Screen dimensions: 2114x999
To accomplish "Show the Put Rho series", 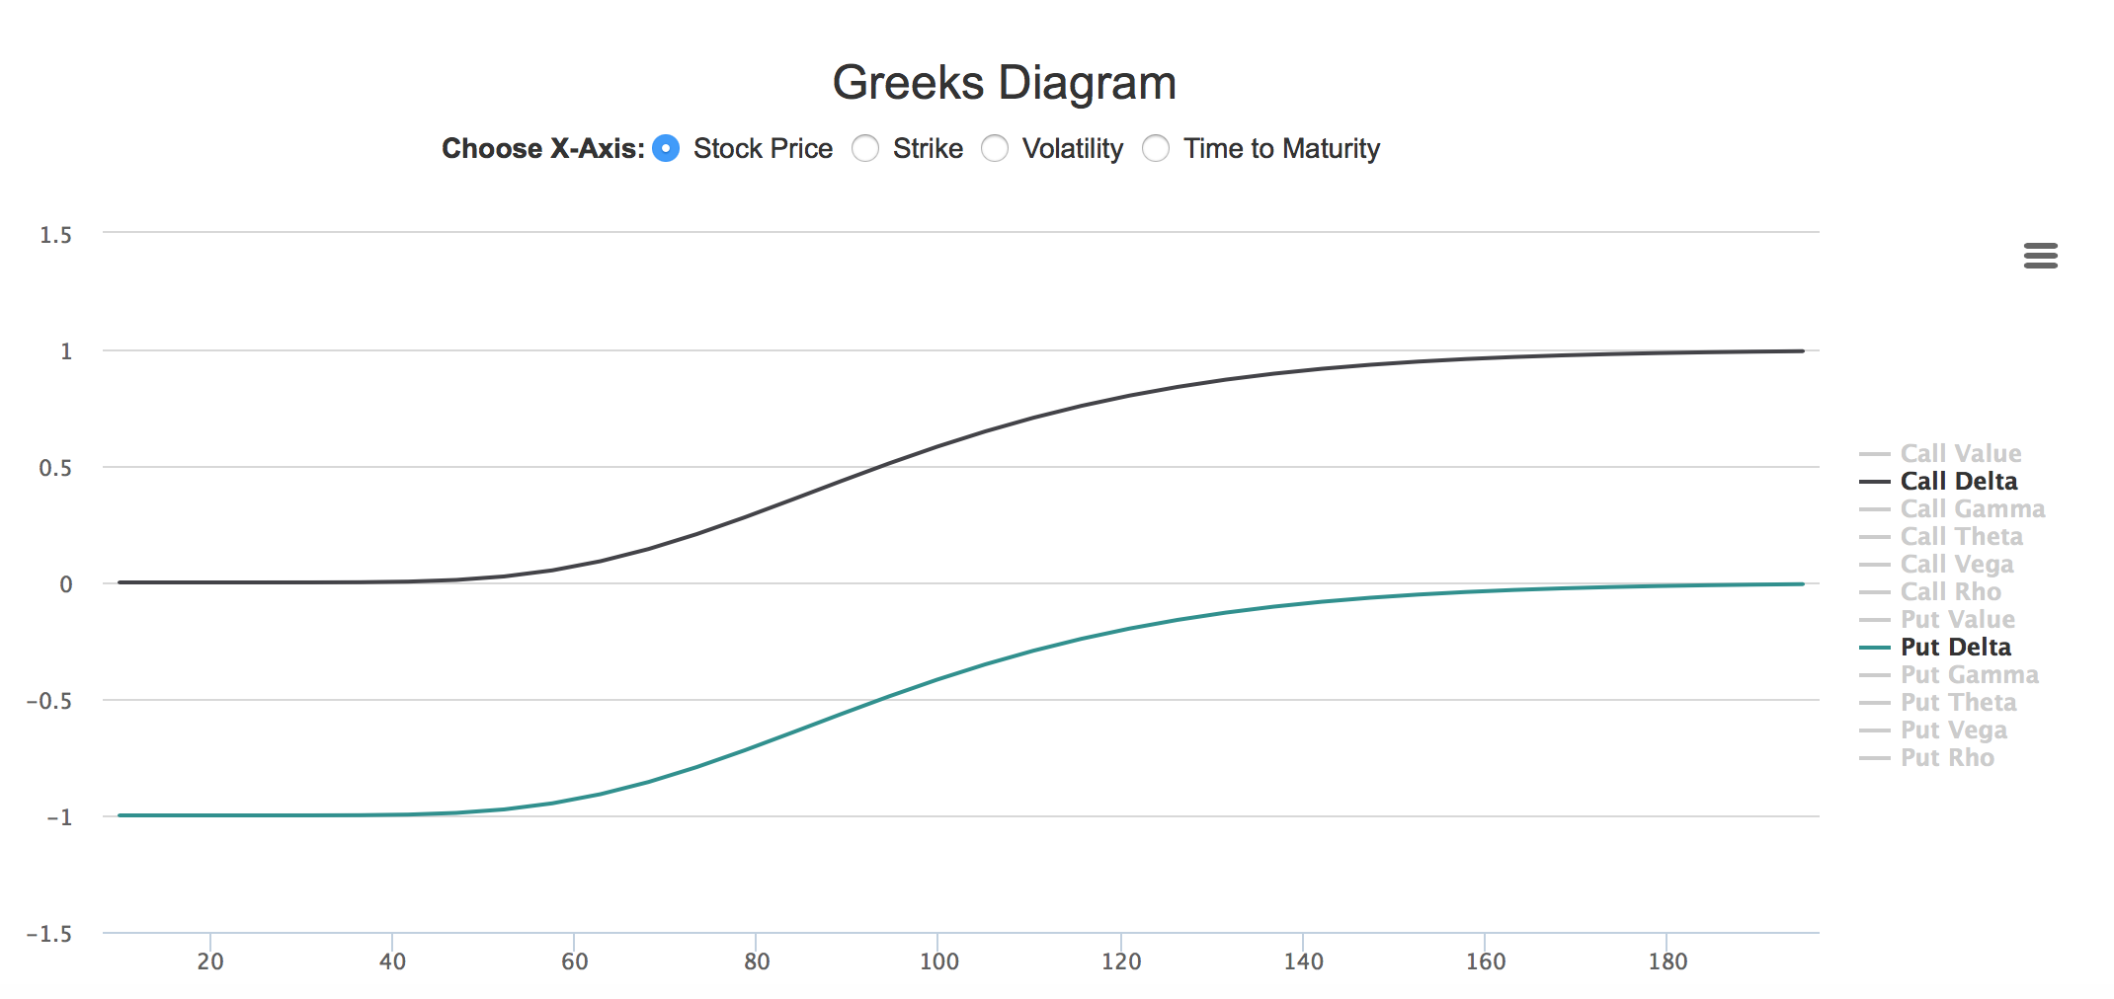I will coord(1947,758).
